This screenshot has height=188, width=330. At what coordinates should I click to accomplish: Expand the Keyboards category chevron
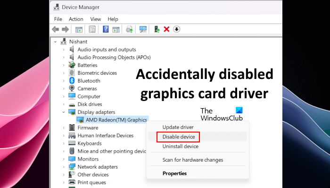pyautogui.click(x=64, y=143)
